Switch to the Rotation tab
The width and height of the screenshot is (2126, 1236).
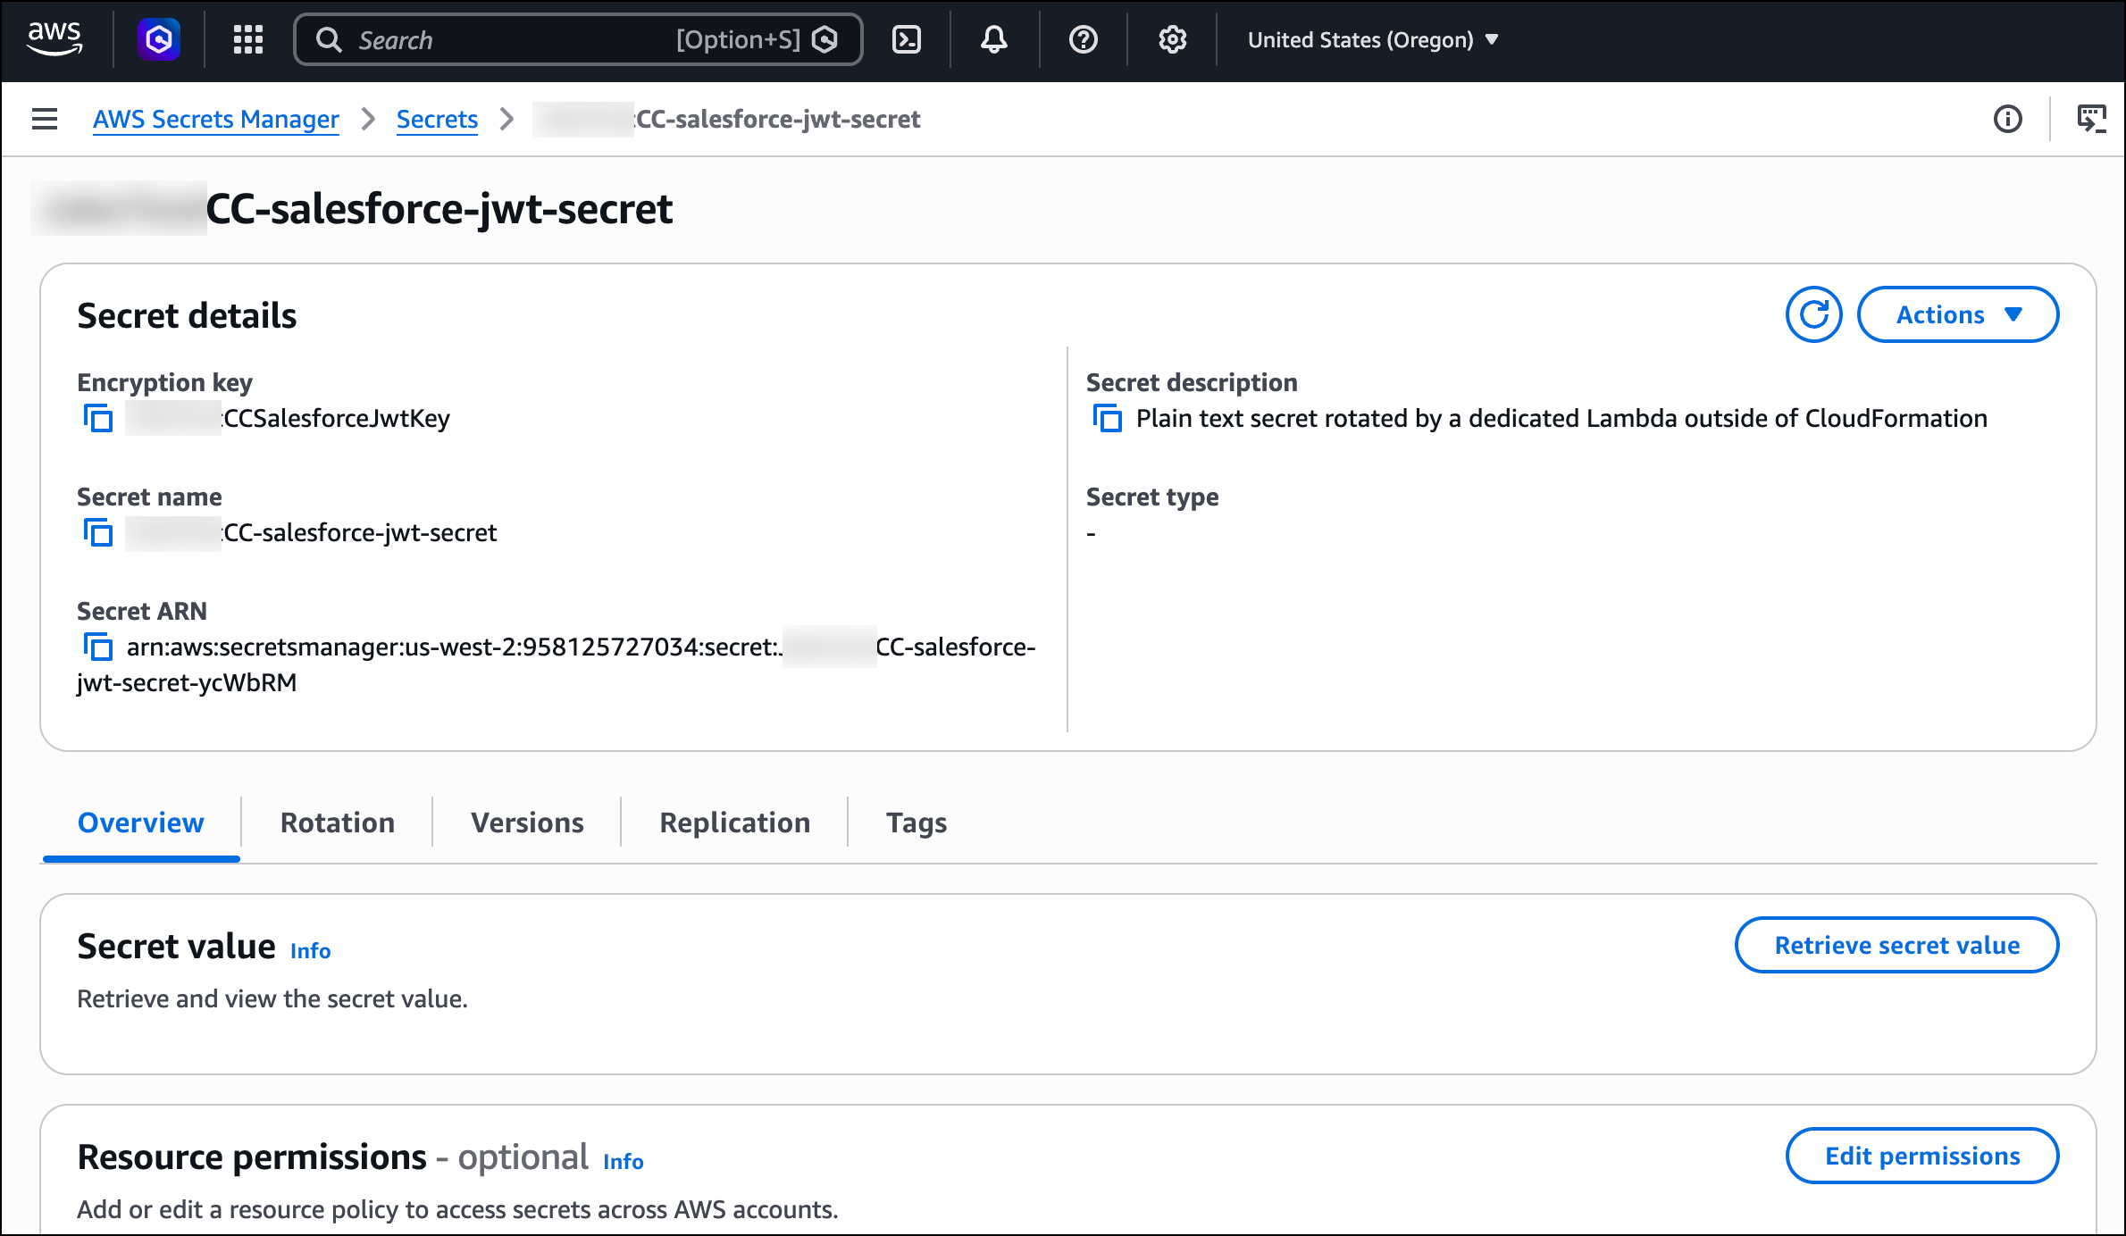pos(338,823)
